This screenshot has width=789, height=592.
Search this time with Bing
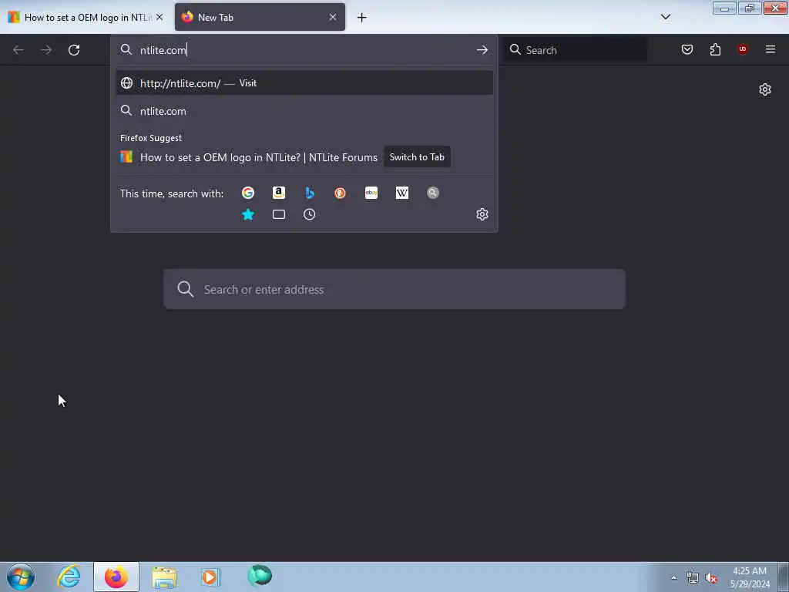[310, 193]
